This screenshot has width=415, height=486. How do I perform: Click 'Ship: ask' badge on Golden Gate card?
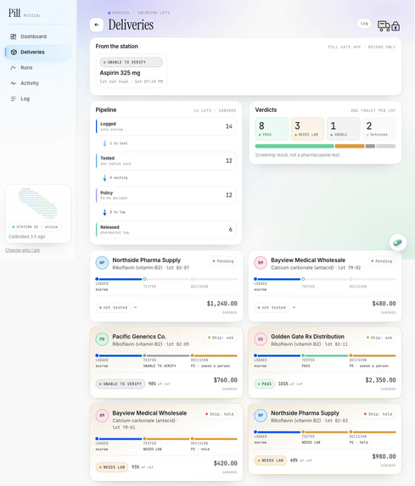[379, 338]
